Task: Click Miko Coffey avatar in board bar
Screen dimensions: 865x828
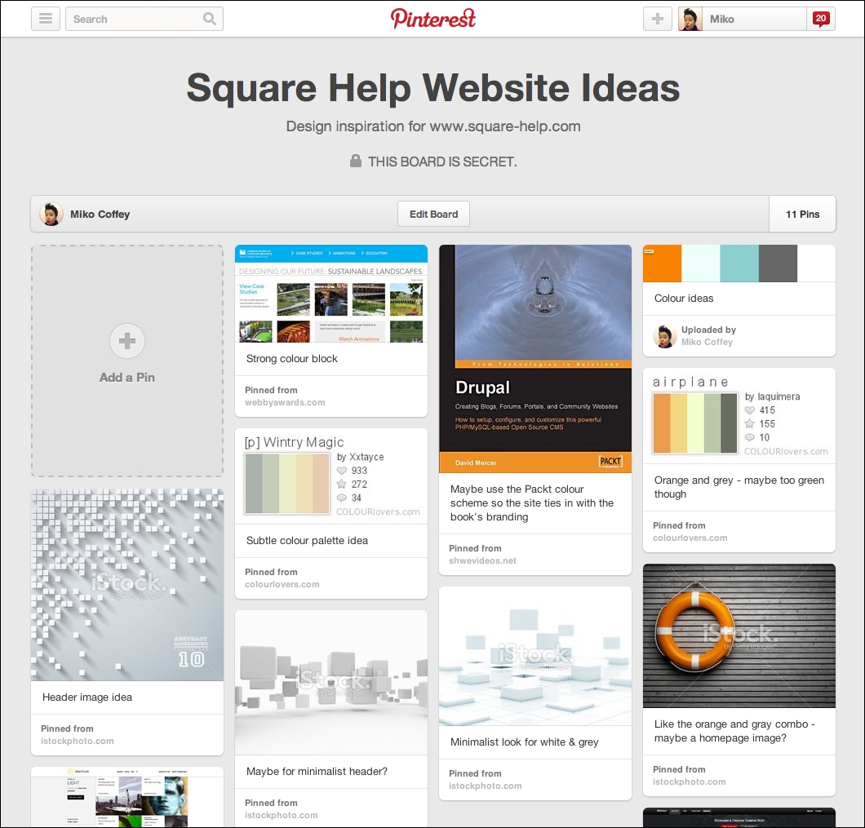Action: 51,214
